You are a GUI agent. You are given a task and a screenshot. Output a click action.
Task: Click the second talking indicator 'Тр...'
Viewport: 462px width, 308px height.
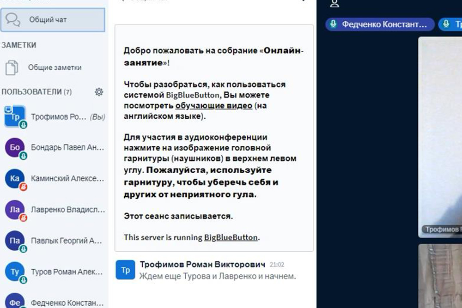coord(451,24)
